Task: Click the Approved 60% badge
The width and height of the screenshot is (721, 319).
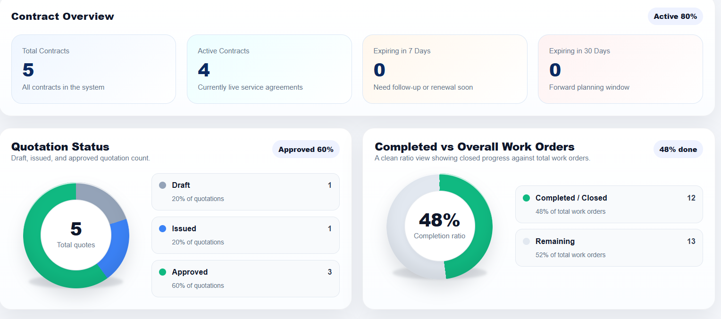Action: click(306, 150)
